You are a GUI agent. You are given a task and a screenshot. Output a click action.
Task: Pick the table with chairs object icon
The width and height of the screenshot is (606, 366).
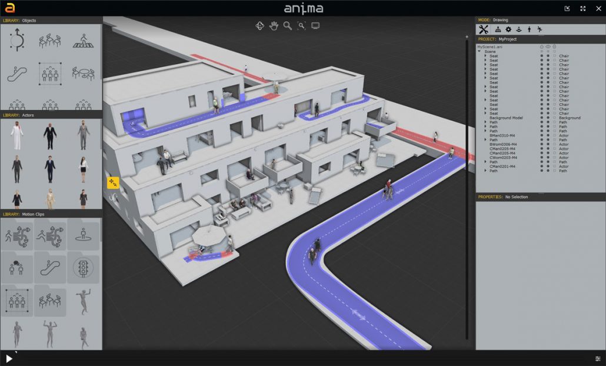coord(83,74)
